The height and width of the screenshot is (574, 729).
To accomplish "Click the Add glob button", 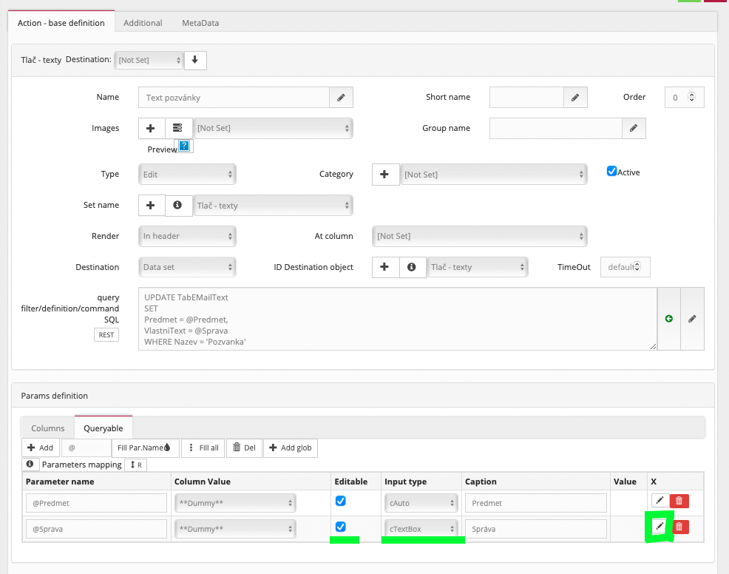I will click(290, 448).
